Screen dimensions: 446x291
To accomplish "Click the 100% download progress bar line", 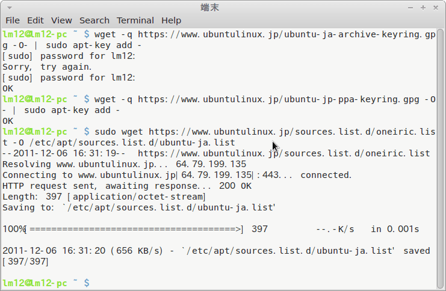I will pos(211,228).
